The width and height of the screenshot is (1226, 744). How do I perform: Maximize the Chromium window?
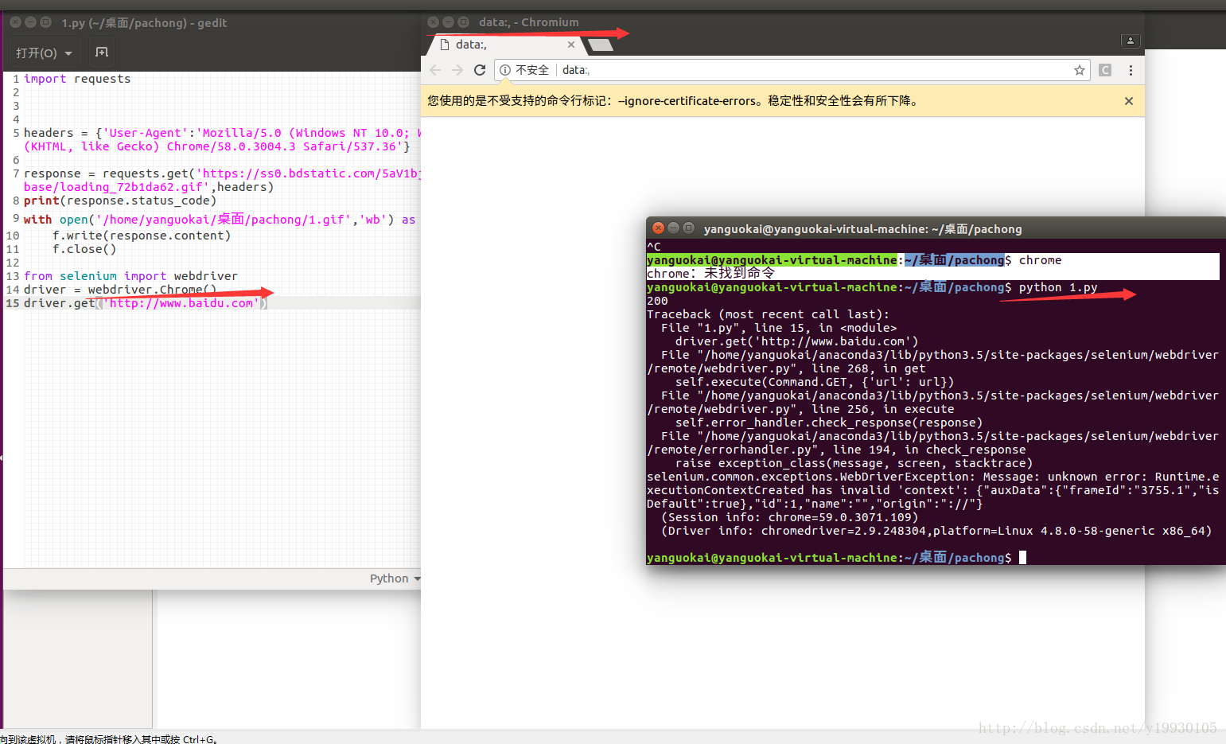pos(463,22)
